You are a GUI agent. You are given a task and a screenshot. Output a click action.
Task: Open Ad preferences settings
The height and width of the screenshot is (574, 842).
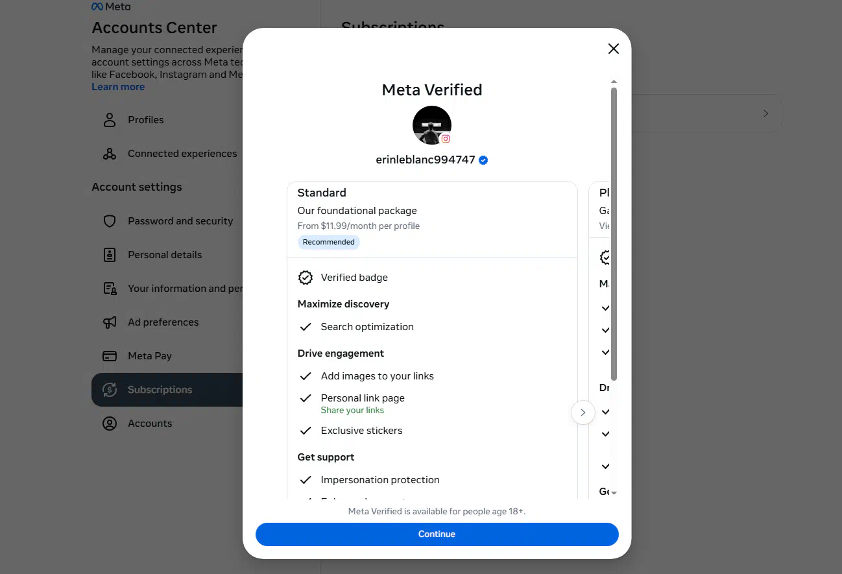(167, 322)
